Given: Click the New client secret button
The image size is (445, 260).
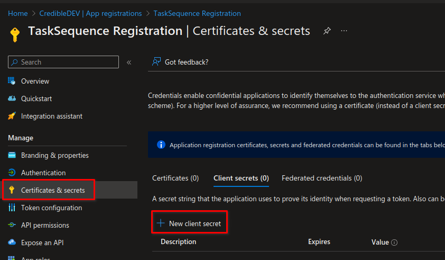Looking at the screenshot, I should (x=189, y=223).
